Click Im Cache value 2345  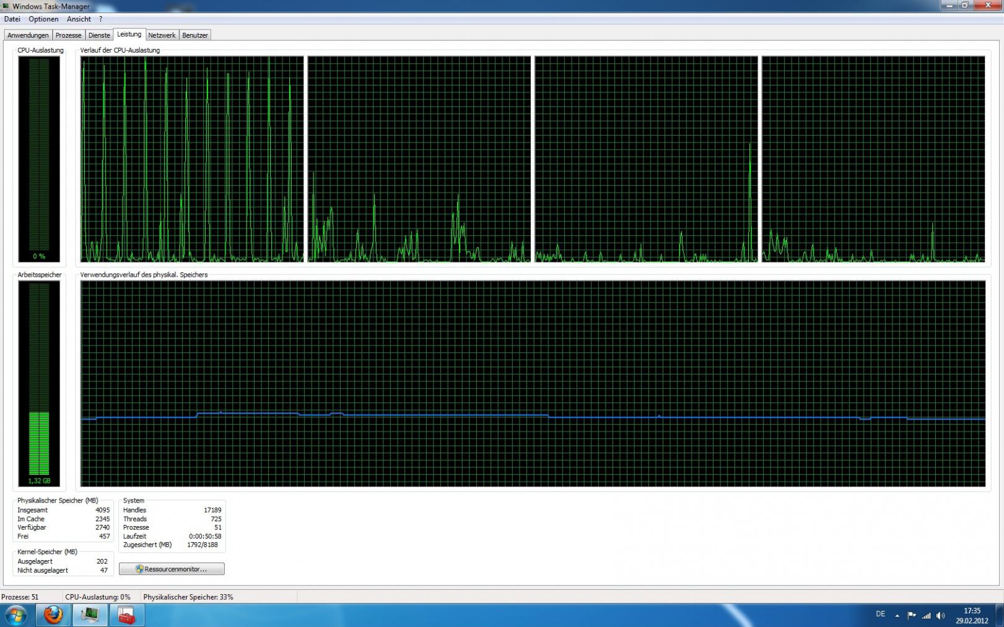coord(102,519)
